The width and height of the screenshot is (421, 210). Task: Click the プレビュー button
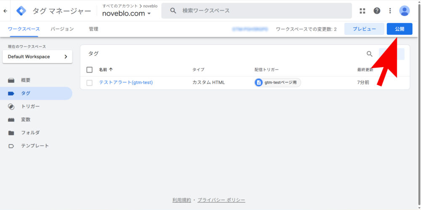click(x=364, y=29)
